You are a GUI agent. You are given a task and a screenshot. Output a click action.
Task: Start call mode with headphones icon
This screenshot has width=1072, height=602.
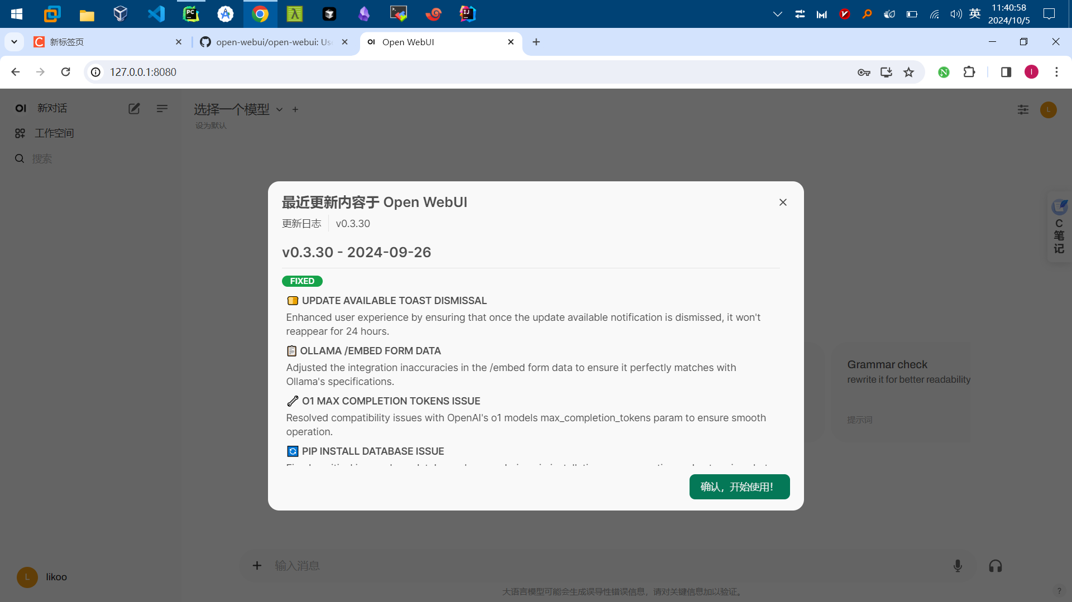[x=995, y=566]
